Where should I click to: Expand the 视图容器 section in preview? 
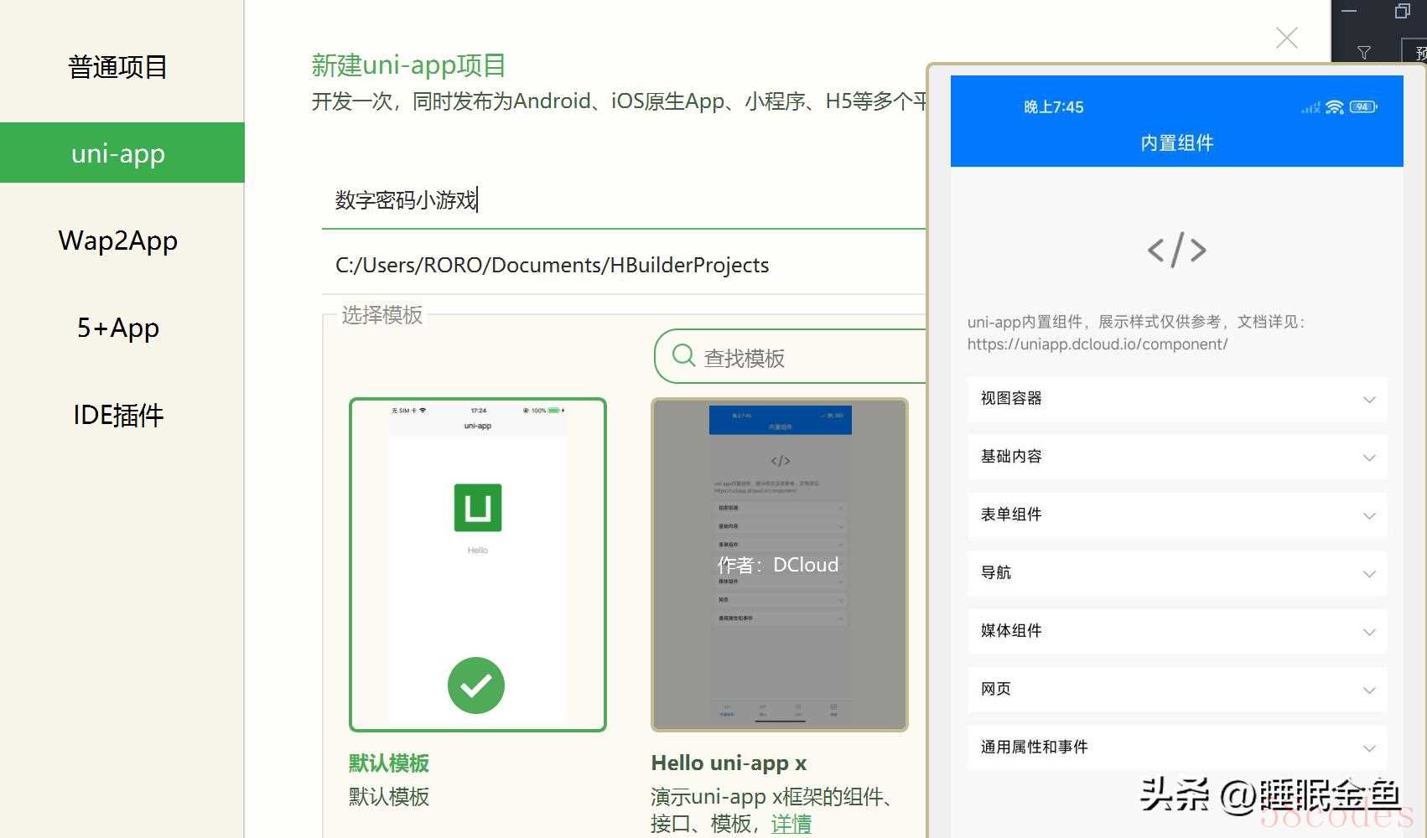[x=1176, y=399]
